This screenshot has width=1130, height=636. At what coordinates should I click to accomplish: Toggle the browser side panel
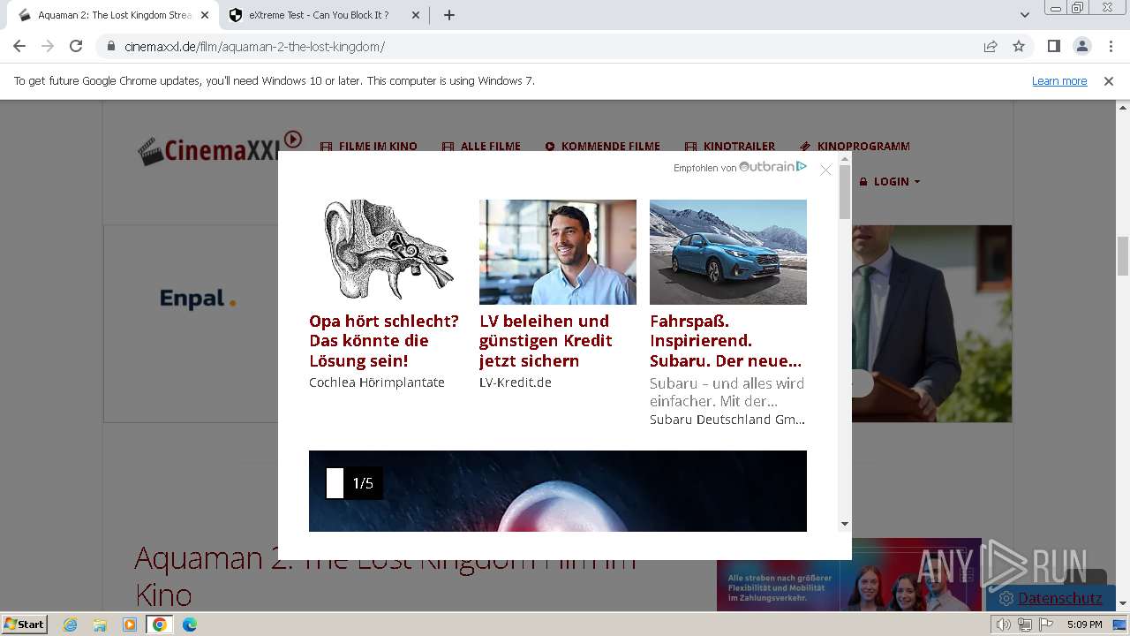[1054, 47]
